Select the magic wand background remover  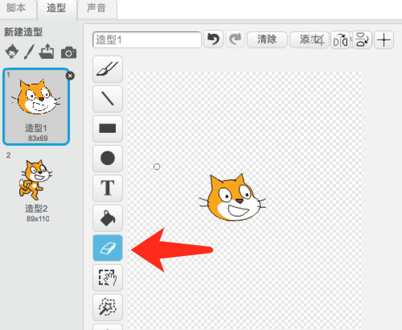tap(108, 307)
